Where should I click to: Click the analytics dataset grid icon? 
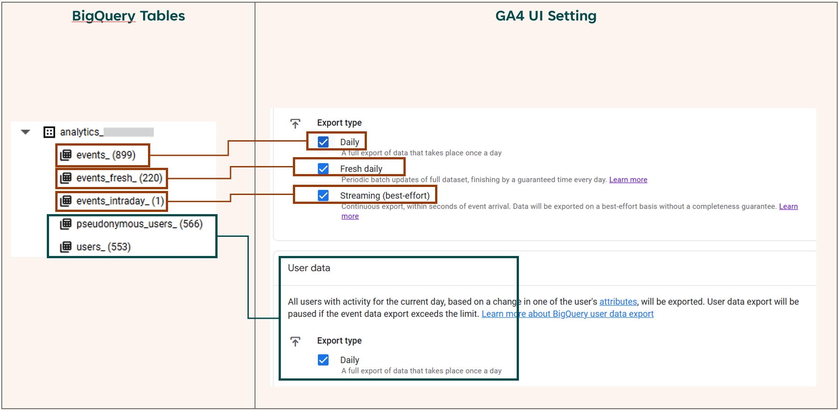49,132
